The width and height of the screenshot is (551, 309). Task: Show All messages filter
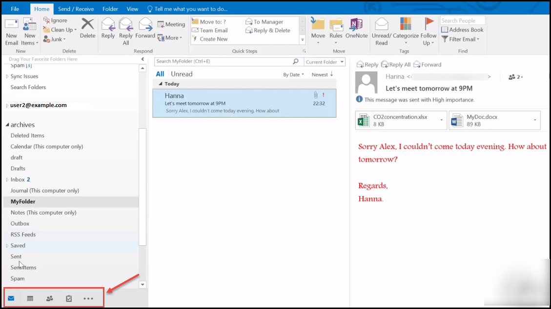160,74
